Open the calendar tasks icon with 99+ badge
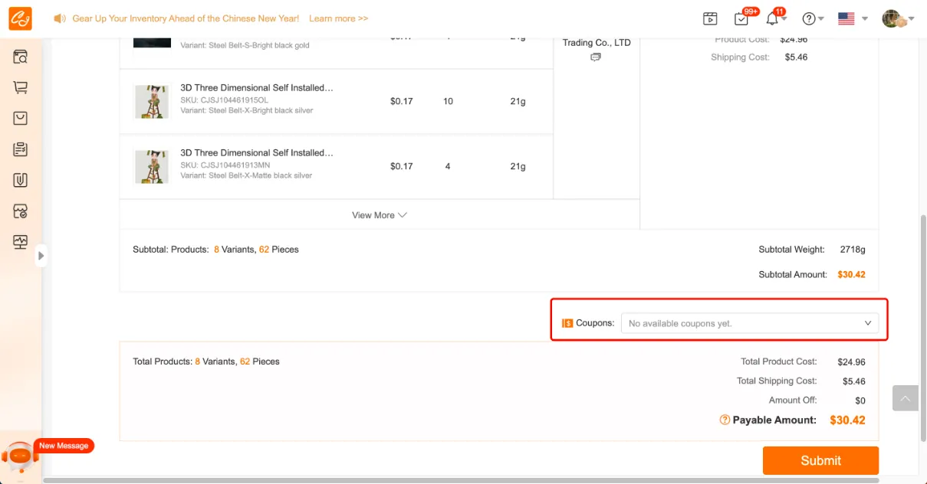This screenshot has height=484, width=927. (741, 18)
